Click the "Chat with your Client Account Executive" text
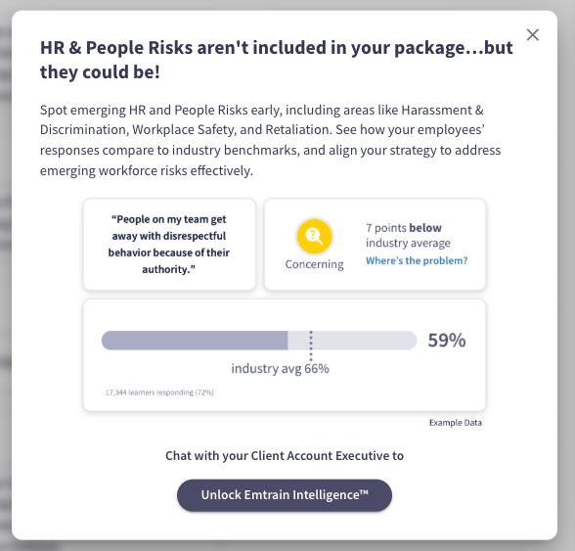Image resolution: width=575 pixels, height=551 pixels. click(285, 455)
